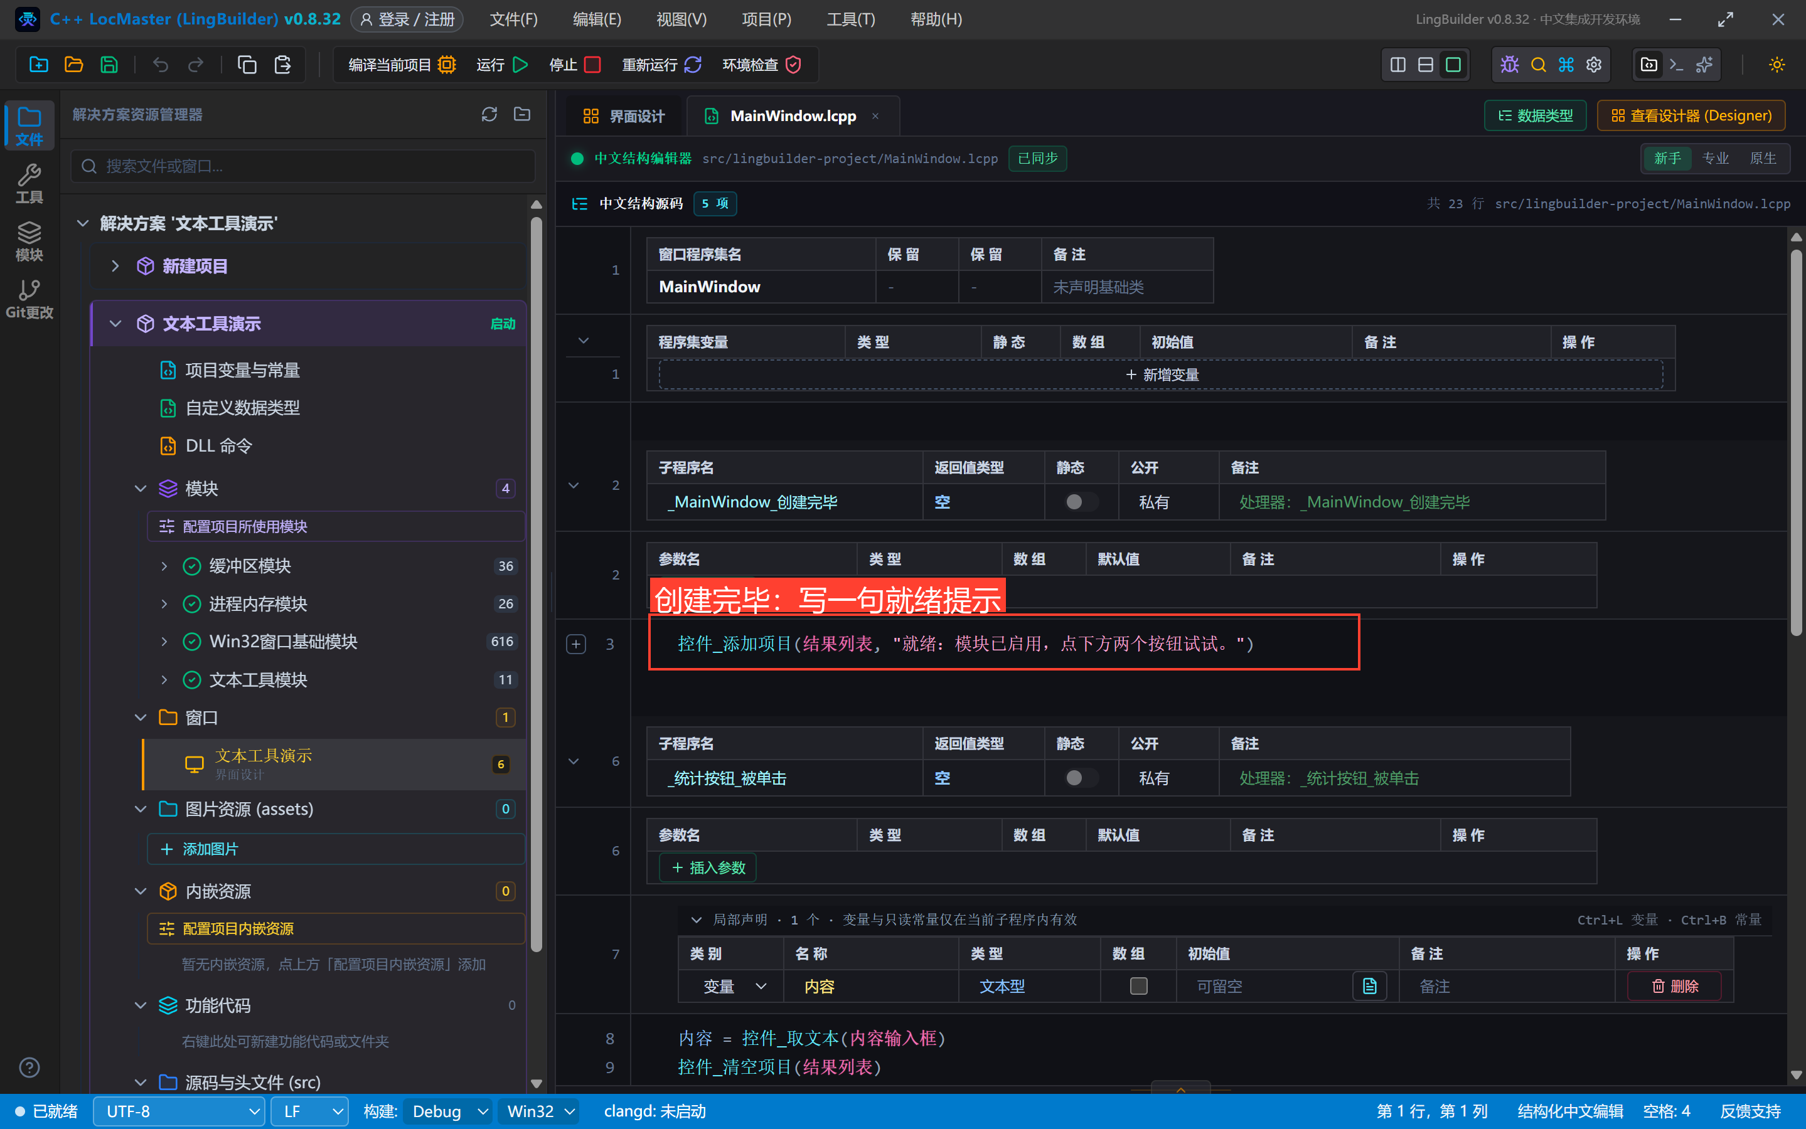Toggle light theme sun icon
The height and width of the screenshot is (1129, 1806).
pyautogui.click(x=1777, y=65)
